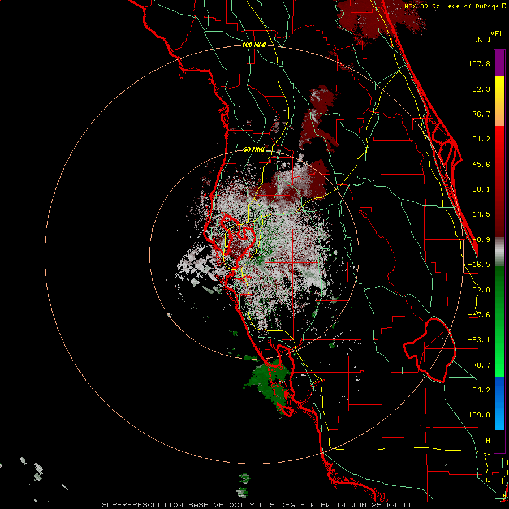509x509 pixels.
Task: Select the -109.8 velocity scale value
Action: coord(477,415)
